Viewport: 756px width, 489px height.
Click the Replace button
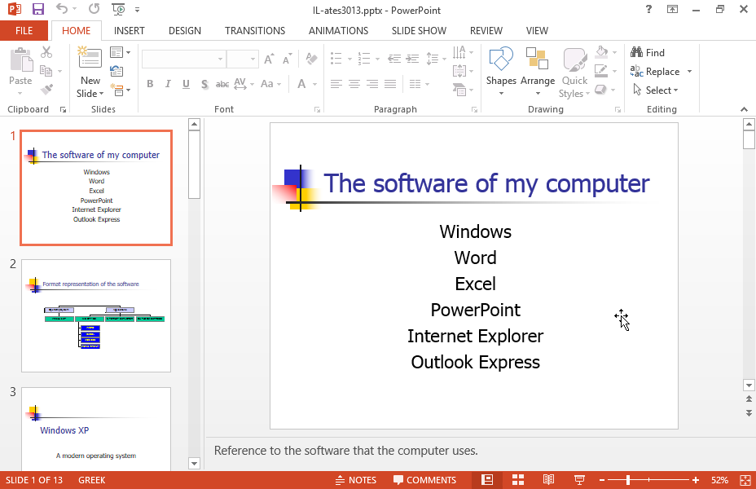655,72
